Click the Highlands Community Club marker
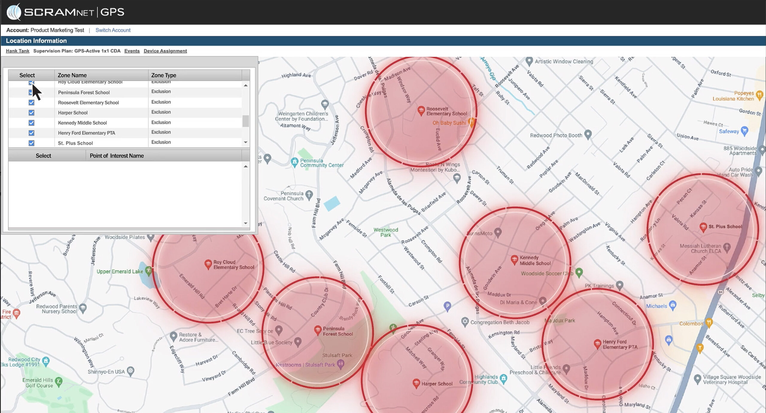Screen dimensions: 766x413 click(x=504, y=379)
